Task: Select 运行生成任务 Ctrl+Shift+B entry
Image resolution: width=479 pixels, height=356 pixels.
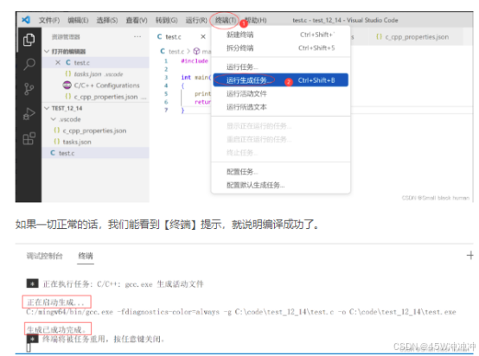Action: (x=280, y=80)
